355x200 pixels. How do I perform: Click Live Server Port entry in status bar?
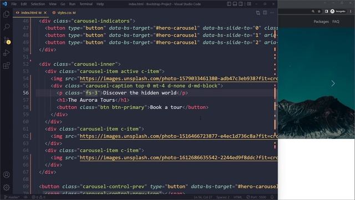pos(256,197)
